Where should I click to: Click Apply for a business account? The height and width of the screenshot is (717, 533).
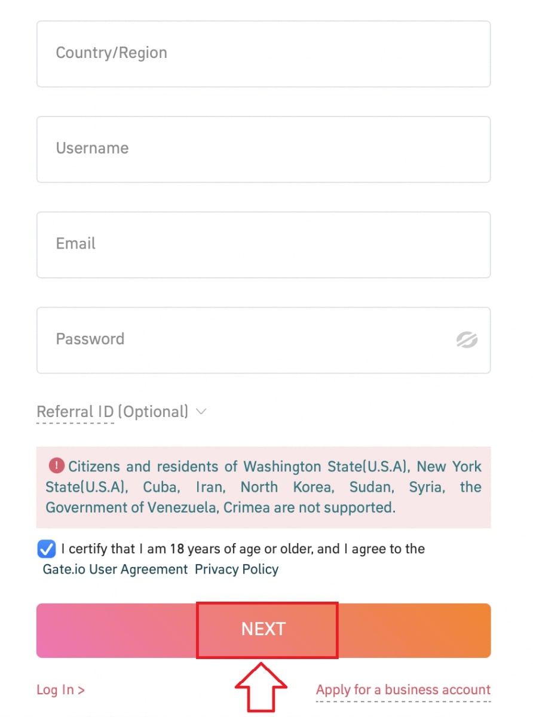point(403,690)
